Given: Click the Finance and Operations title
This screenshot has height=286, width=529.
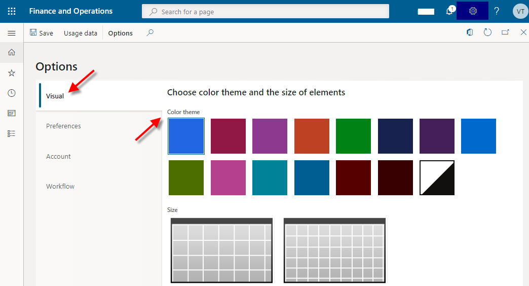Looking at the screenshot, I should (x=71, y=11).
